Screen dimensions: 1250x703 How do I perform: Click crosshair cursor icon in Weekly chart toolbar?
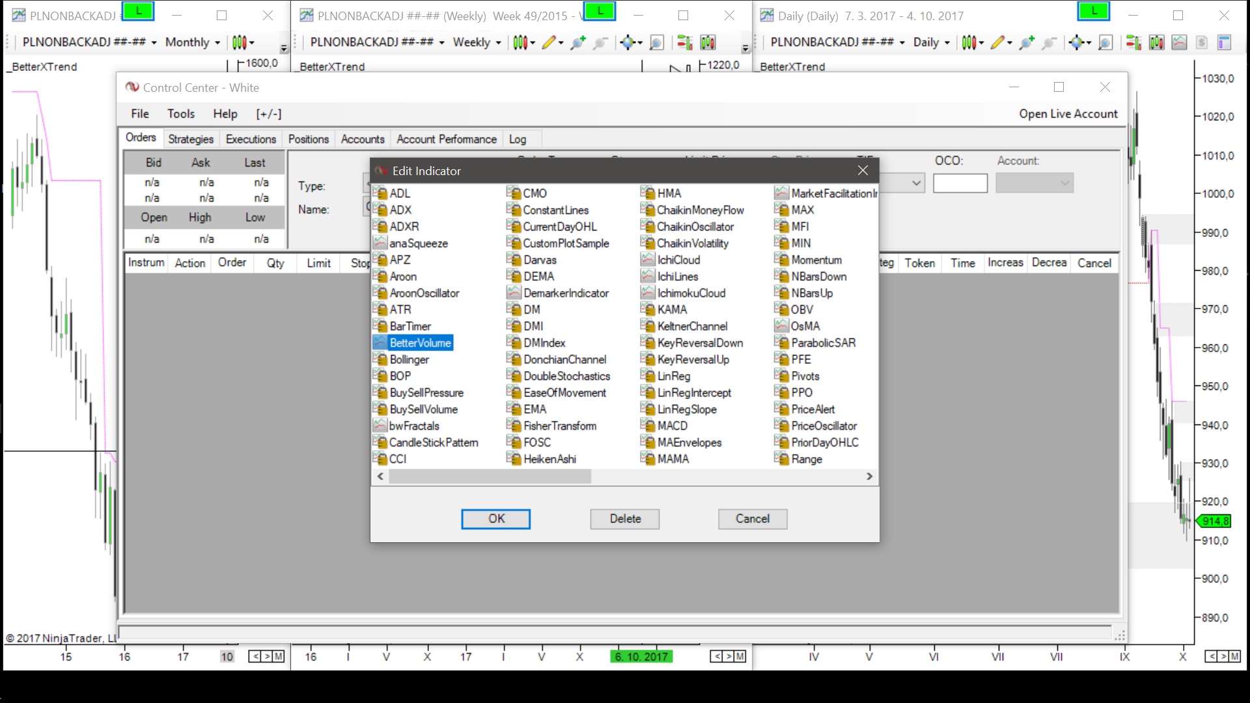pos(627,42)
